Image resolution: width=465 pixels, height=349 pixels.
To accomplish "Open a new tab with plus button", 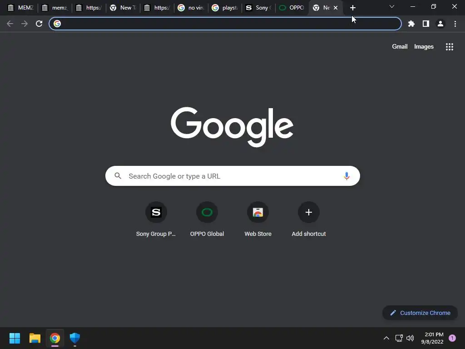I will point(352,8).
